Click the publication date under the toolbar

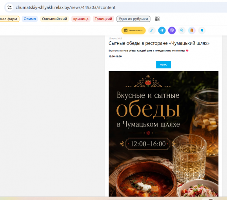(x=115, y=39)
